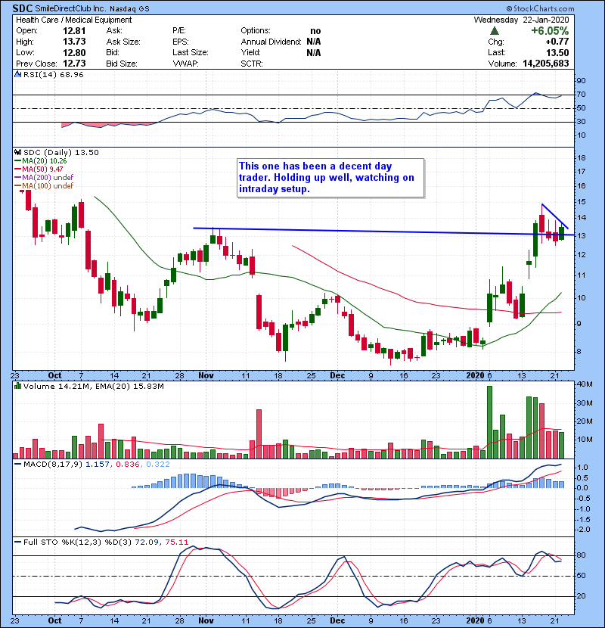Click the green up-triangle change indicator
Viewport: 605px width, 628px height.
tap(495, 31)
